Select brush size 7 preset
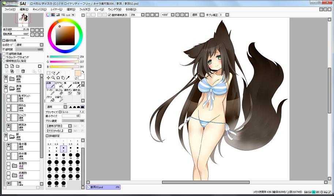The image size is (334, 196). [63, 149]
